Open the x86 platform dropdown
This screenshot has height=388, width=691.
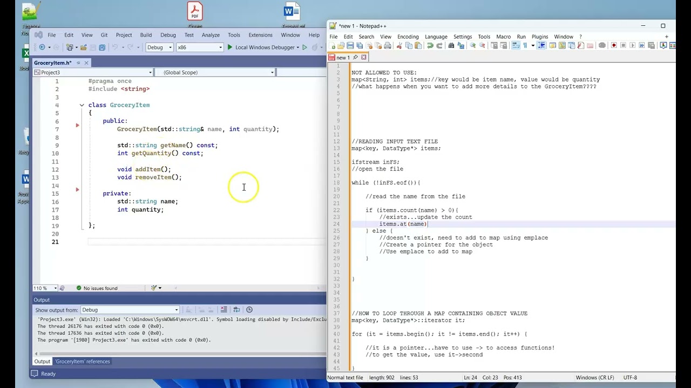point(200,47)
